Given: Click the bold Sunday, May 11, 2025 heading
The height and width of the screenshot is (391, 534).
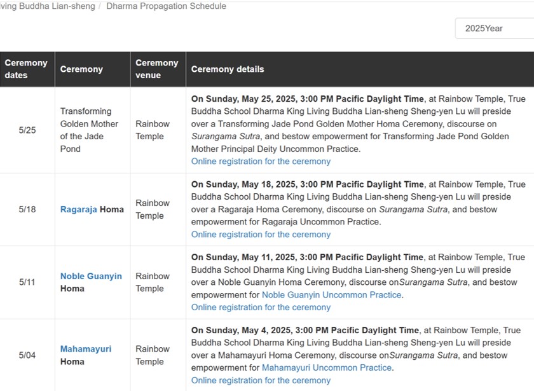Looking at the screenshot, I should tap(307, 257).
